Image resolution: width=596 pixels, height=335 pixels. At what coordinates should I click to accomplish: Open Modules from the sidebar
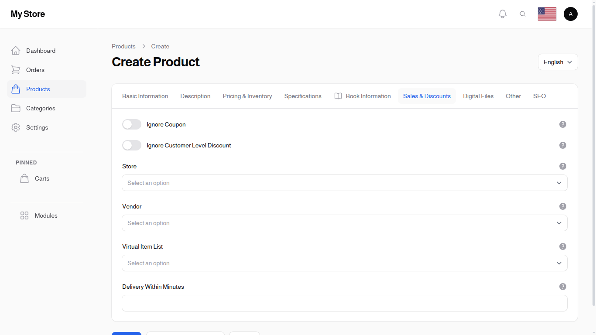click(x=46, y=215)
